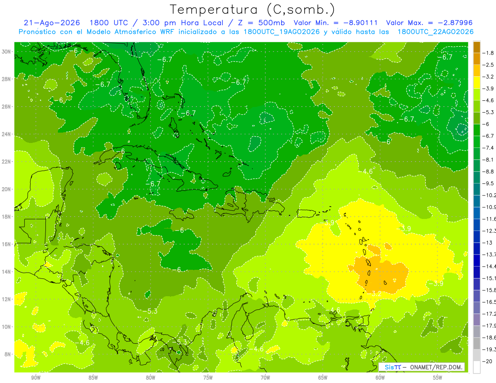
Task: Click the "26N" latitude tick label
Action: click(x=7, y=107)
